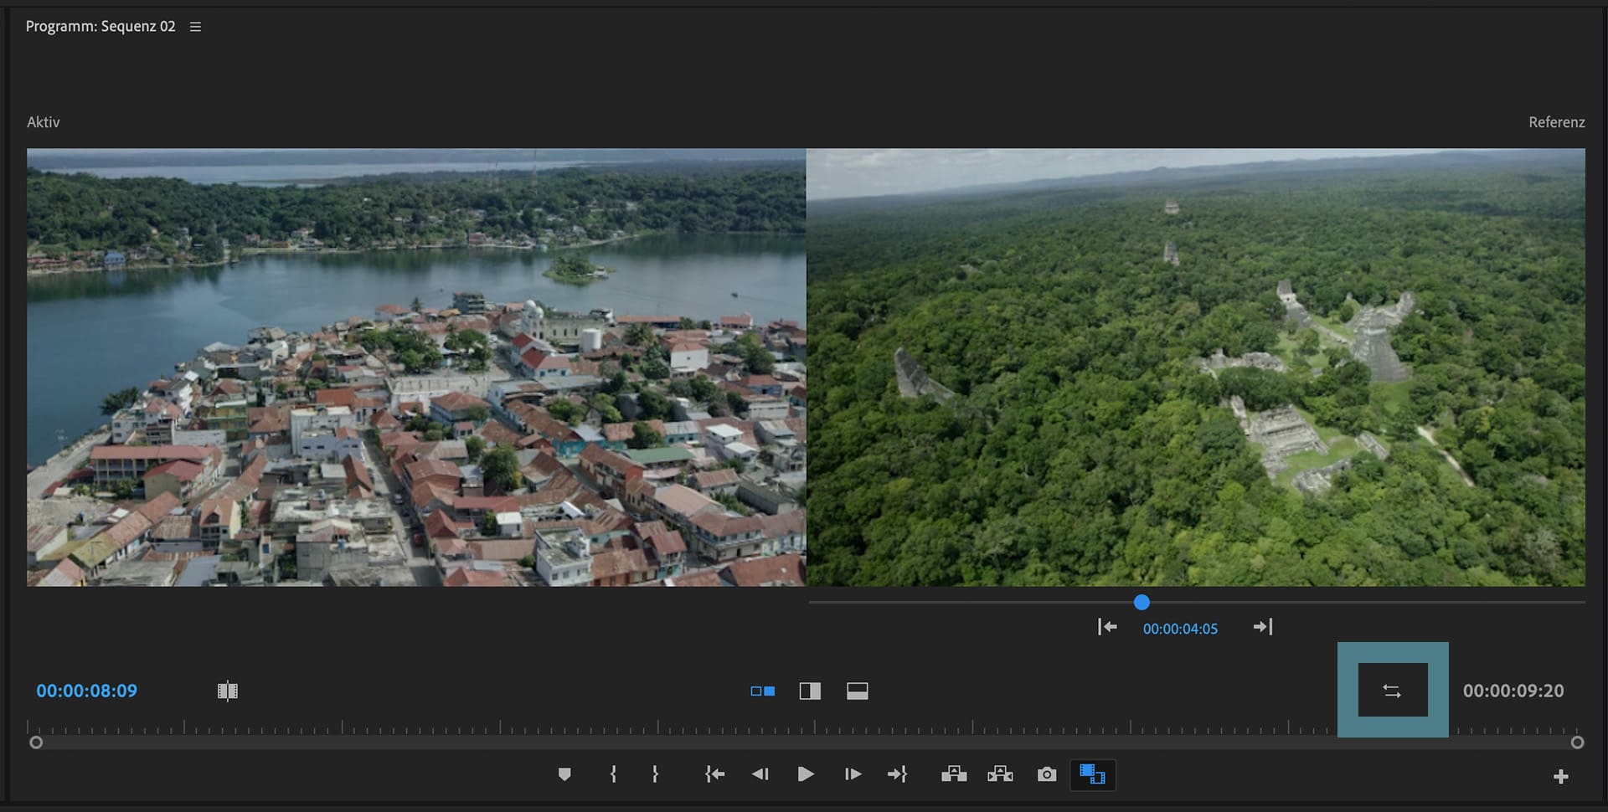Go to out point

897,774
